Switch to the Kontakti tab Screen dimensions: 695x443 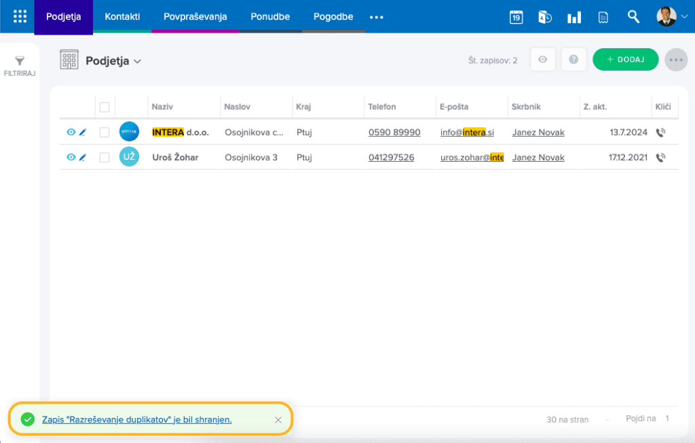point(122,17)
